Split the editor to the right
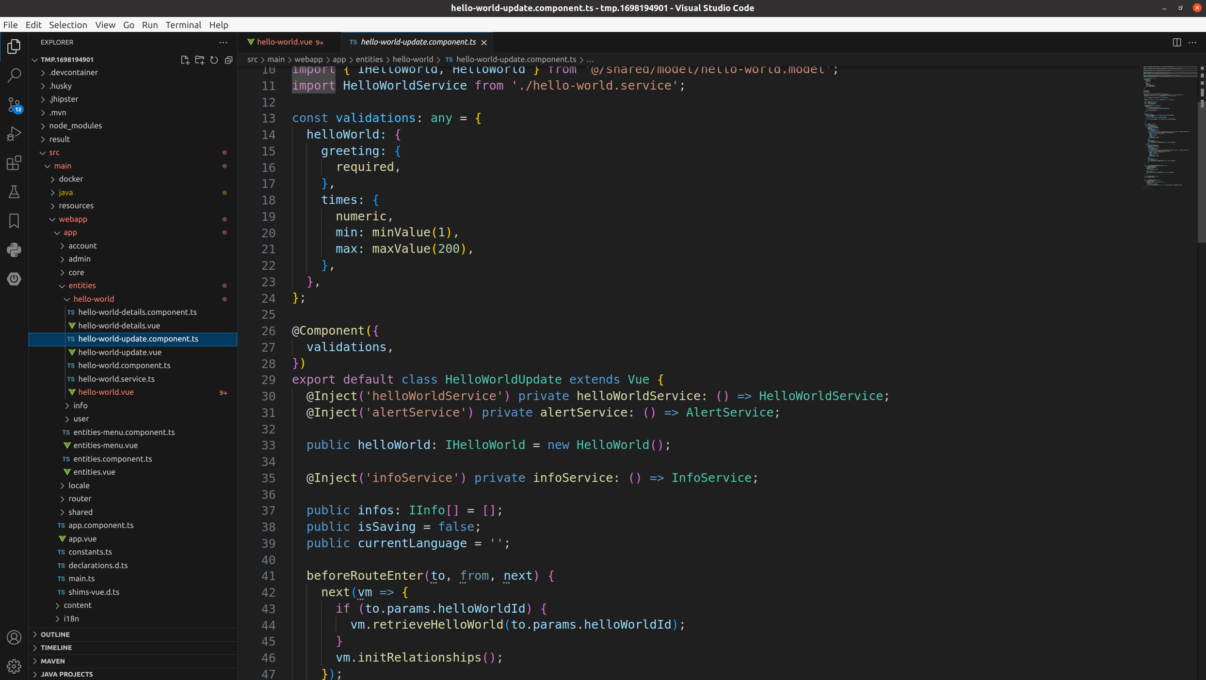Image resolution: width=1206 pixels, height=680 pixels. [1176, 42]
